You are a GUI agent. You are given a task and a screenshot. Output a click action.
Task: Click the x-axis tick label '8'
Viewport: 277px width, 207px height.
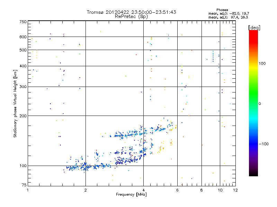click(x=202, y=190)
